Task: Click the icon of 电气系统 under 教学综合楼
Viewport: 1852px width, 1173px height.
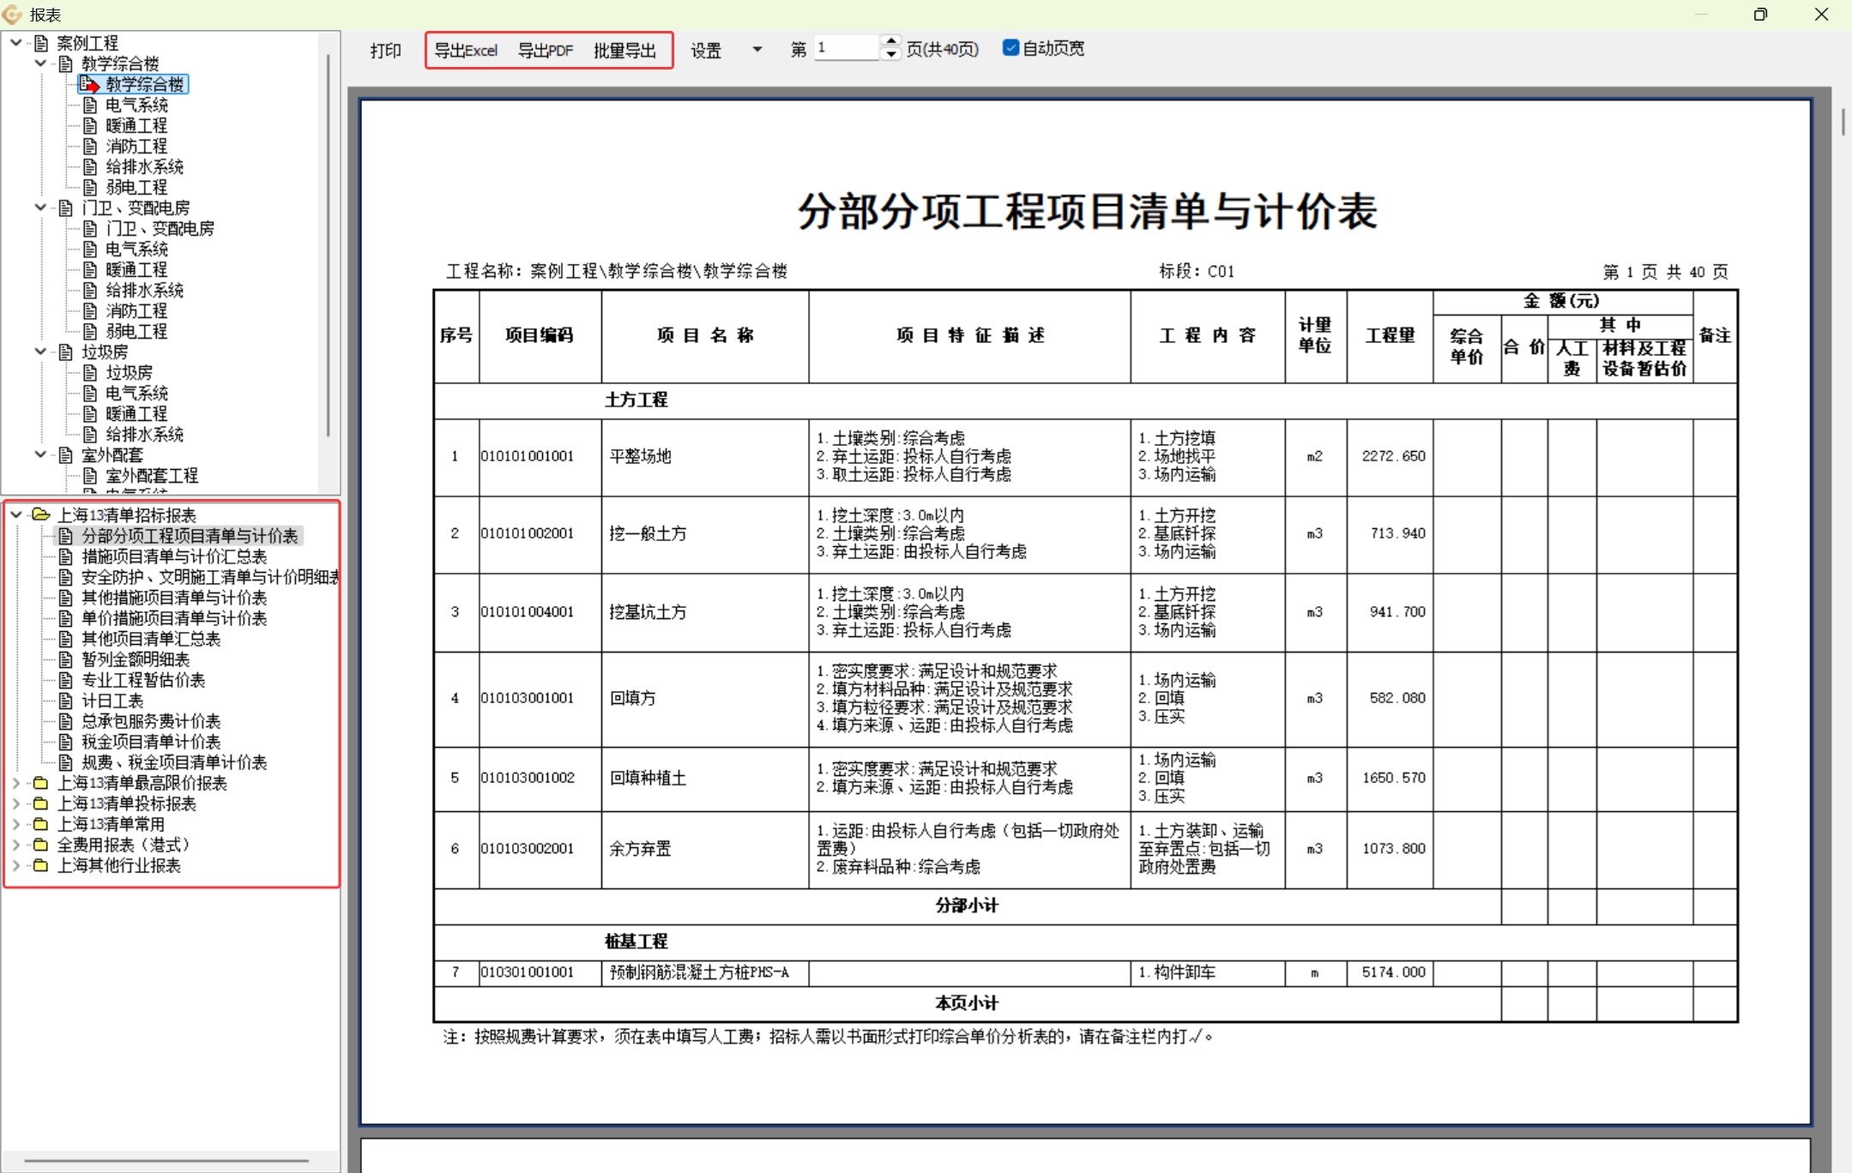Action: point(90,105)
